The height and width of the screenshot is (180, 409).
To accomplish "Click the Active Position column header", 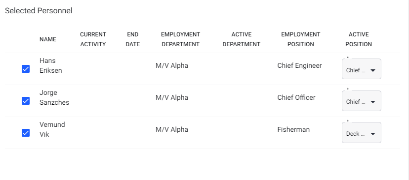I will click(x=359, y=39).
